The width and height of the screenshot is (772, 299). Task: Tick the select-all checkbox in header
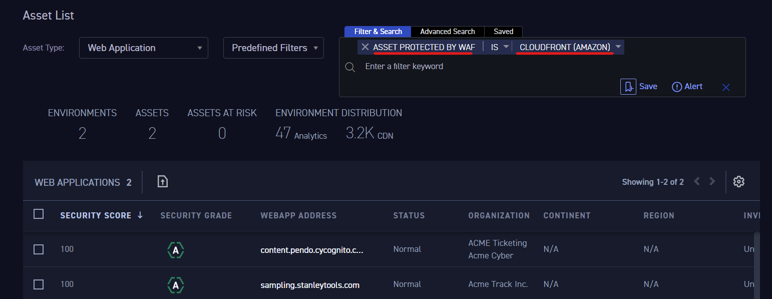(39, 214)
